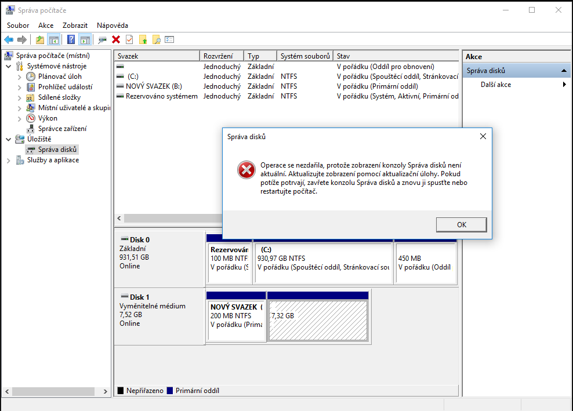Click the folder with magnifier toolbar icon
573x411 pixels.
(156, 39)
